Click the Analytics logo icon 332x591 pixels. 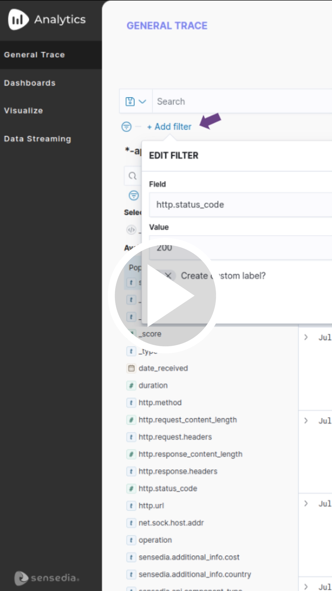(x=18, y=19)
